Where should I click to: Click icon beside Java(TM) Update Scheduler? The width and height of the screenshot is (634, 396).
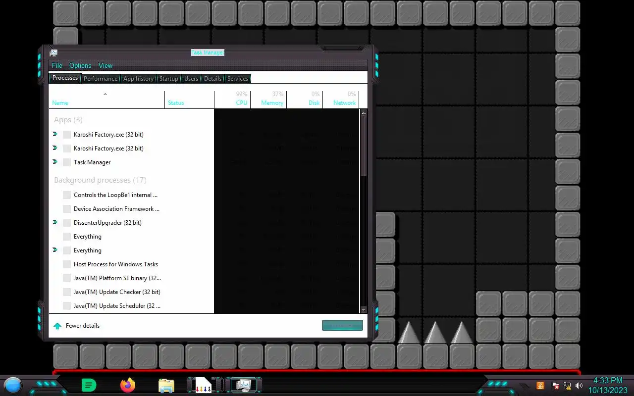tap(67, 306)
